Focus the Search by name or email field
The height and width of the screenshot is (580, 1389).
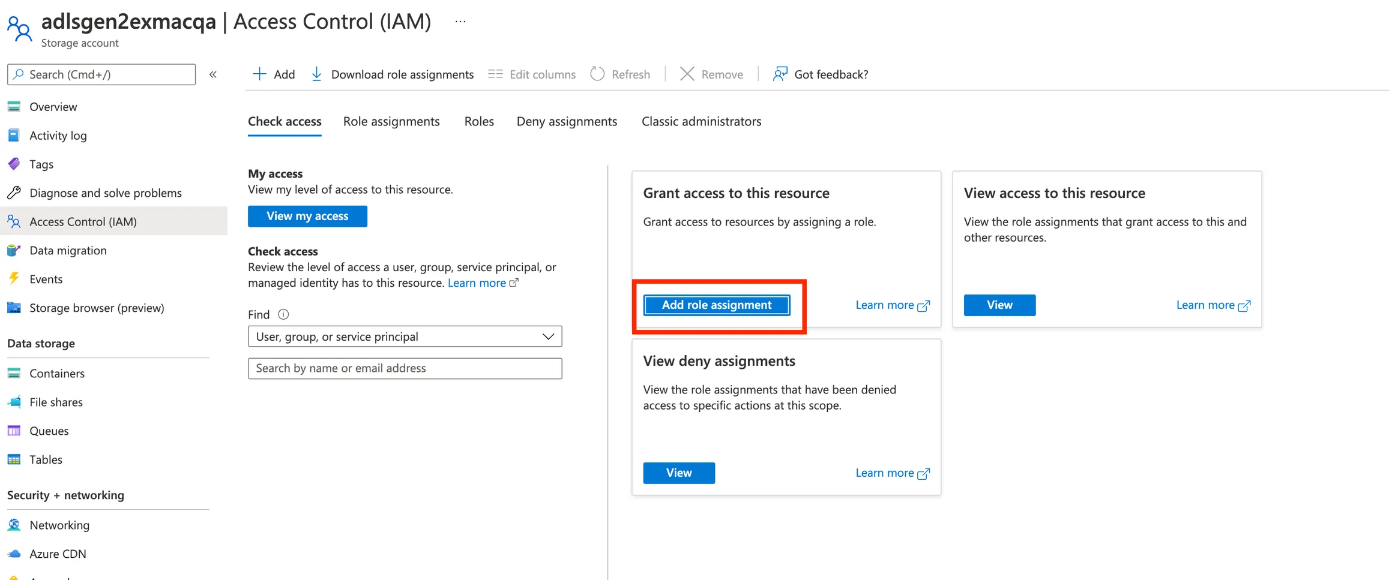pos(405,368)
